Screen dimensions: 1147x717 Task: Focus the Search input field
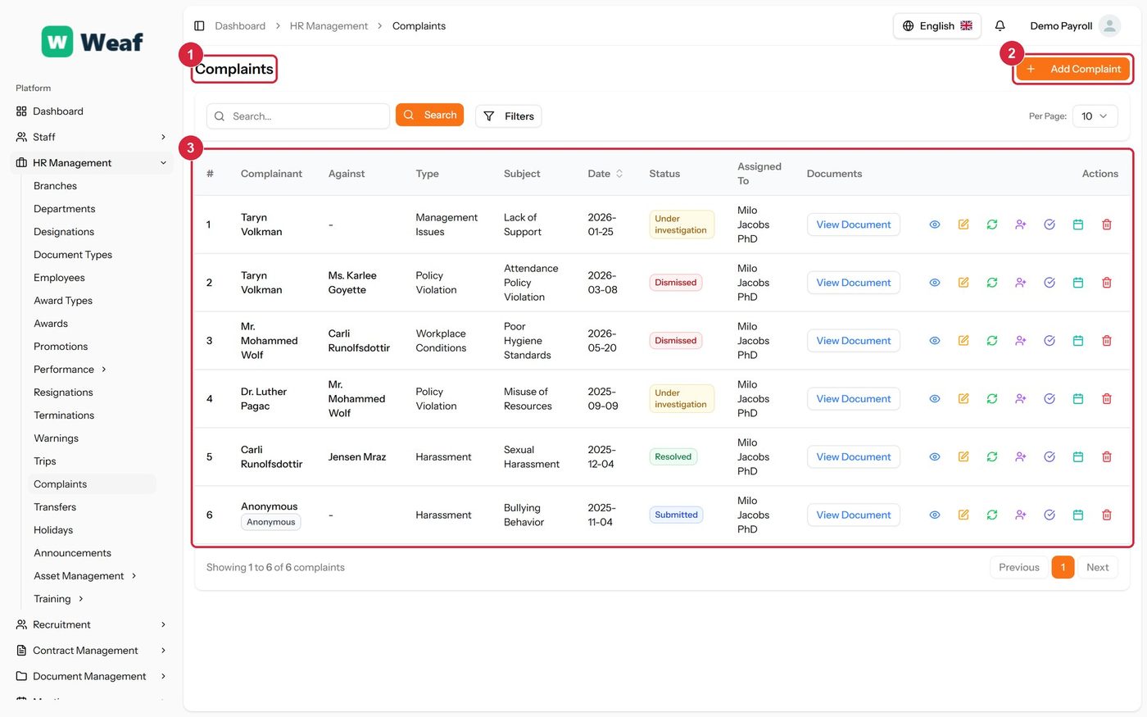tap(298, 116)
